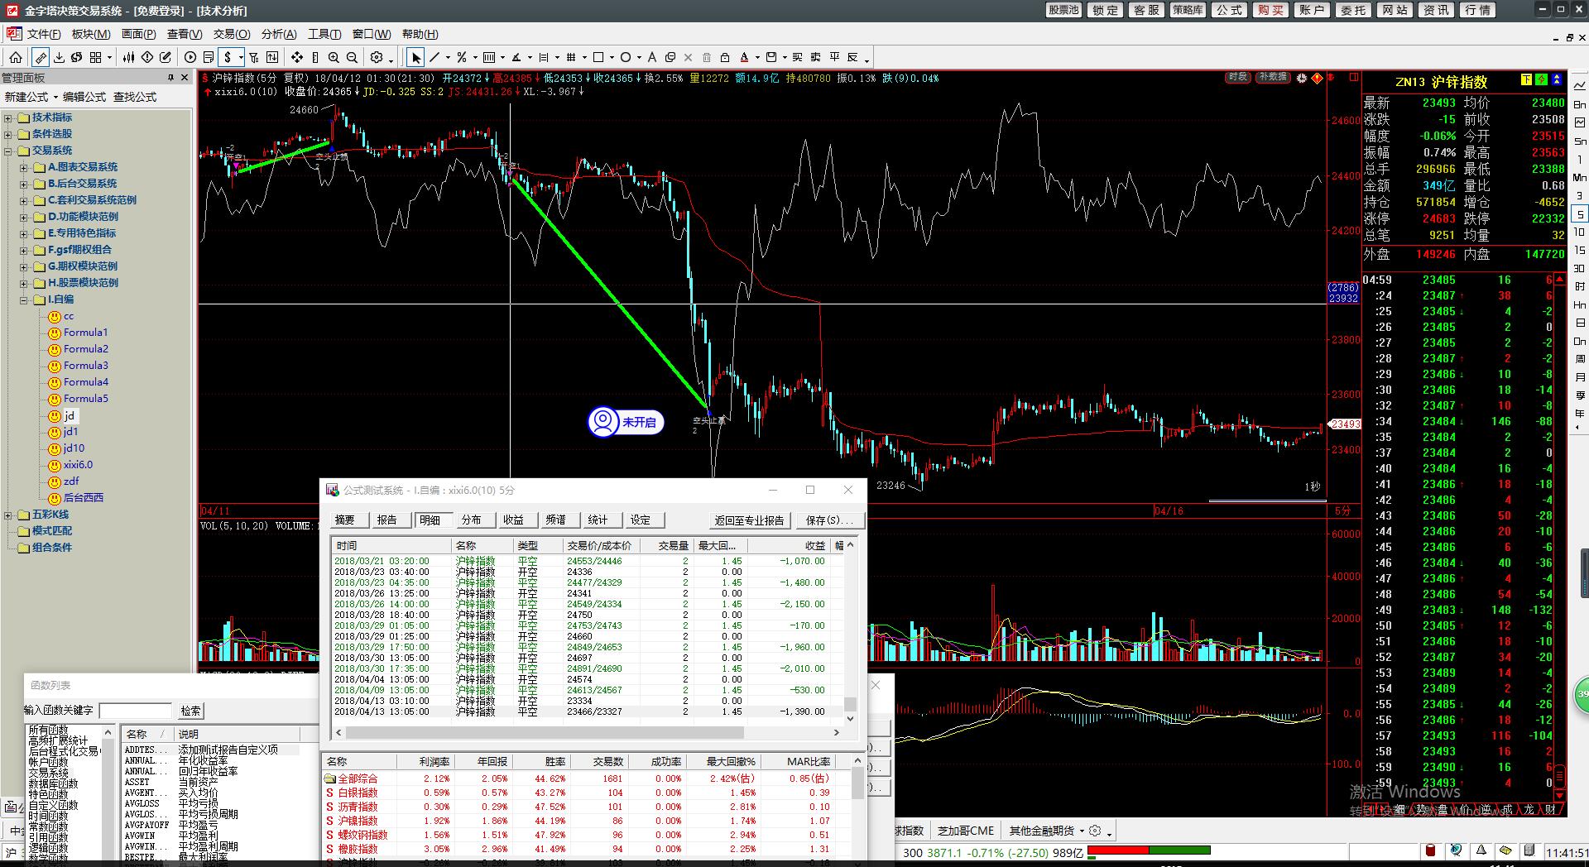Click the funnel filter icon
Screen dimensions: 1589x867
pyautogui.click(x=254, y=57)
